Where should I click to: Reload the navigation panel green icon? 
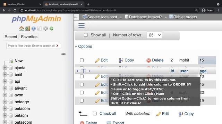(x=51, y=29)
